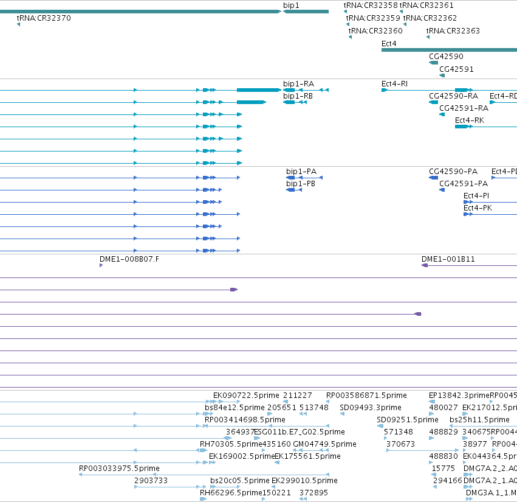
Task: Select the CG42590 gene label
Action: (x=446, y=57)
